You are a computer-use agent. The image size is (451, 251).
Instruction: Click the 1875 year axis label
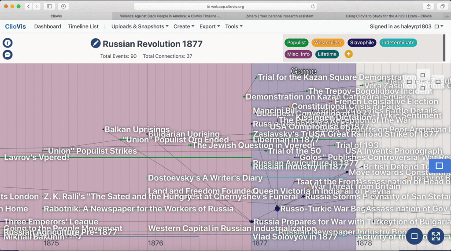tap(51, 243)
